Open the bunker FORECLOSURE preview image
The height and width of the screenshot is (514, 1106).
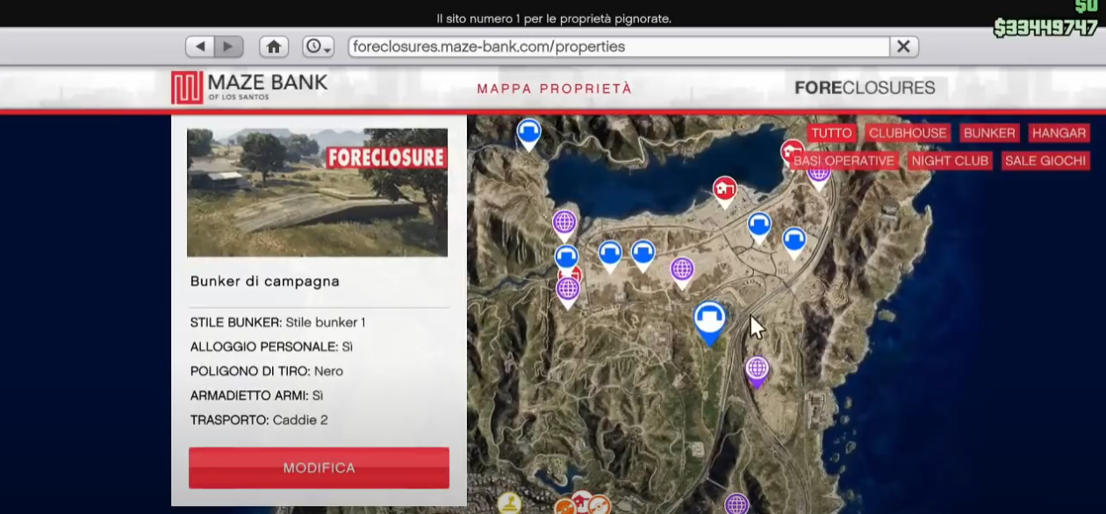click(x=317, y=192)
